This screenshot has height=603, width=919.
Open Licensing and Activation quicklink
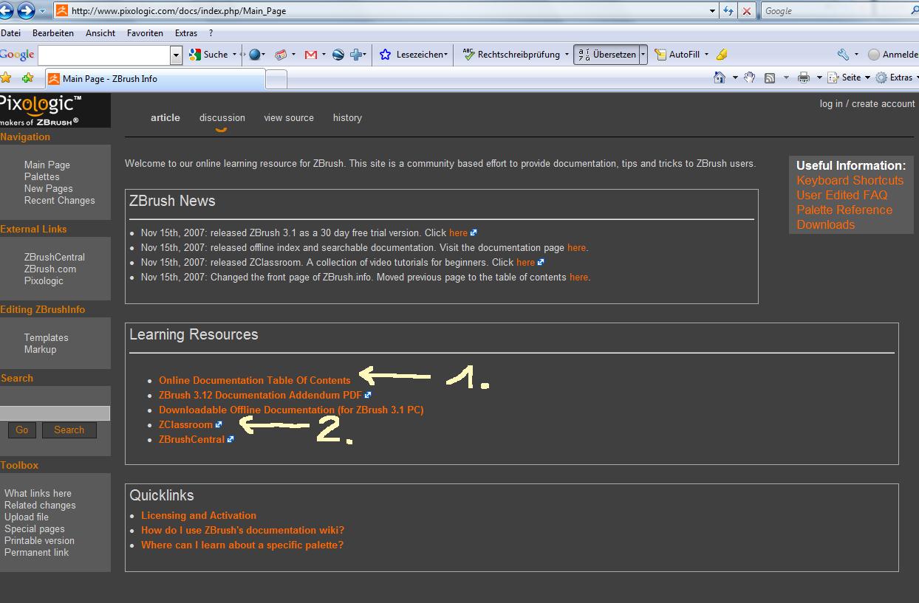coord(199,516)
